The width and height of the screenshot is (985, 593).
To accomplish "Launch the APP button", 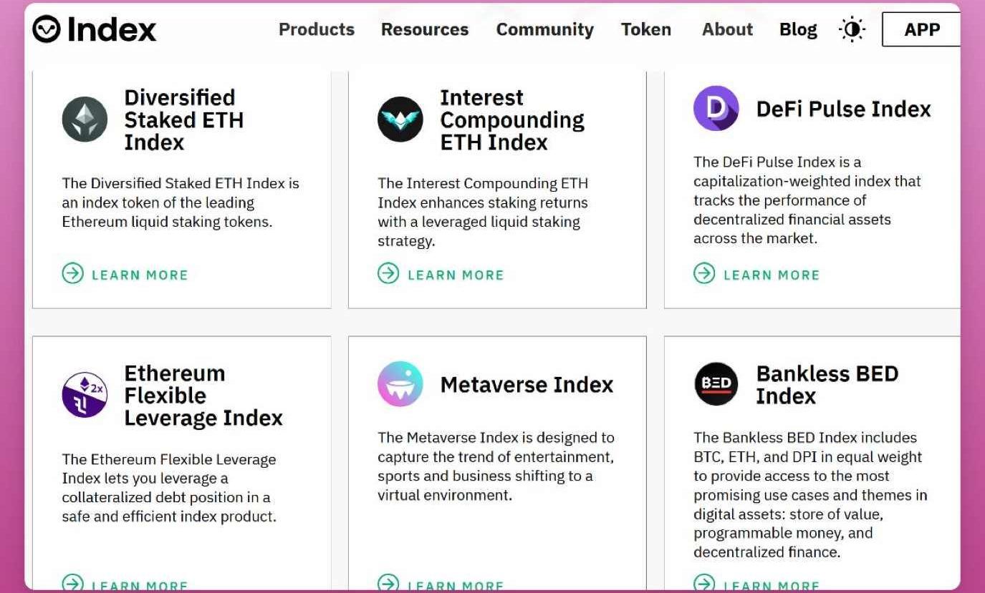I will click(x=921, y=29).
